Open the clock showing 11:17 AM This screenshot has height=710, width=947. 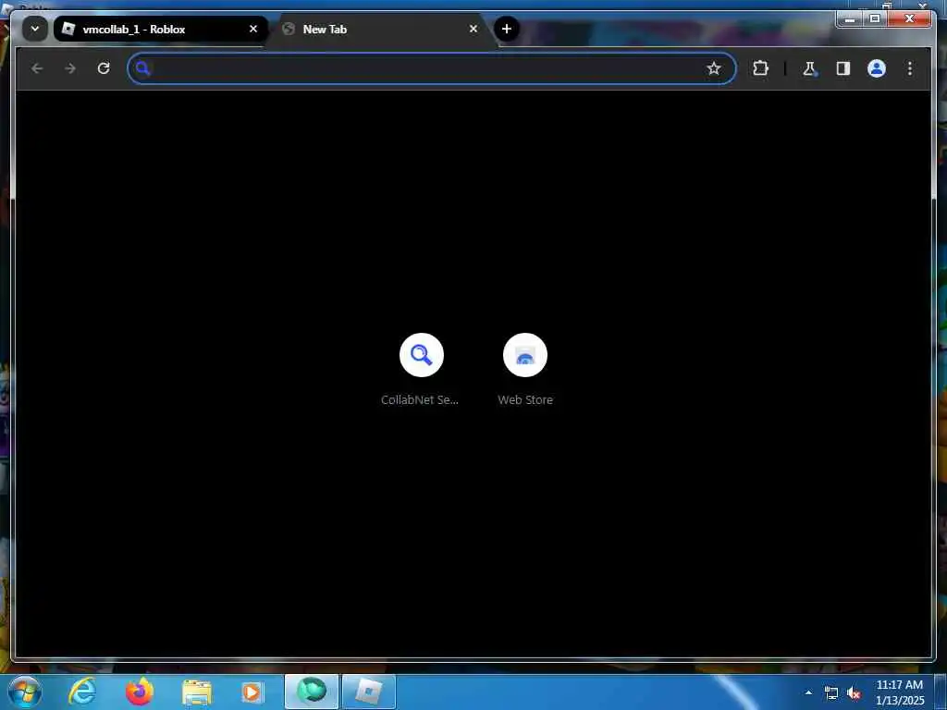pos(899,692)
